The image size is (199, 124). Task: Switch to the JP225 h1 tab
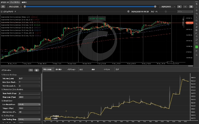point(5,2)
